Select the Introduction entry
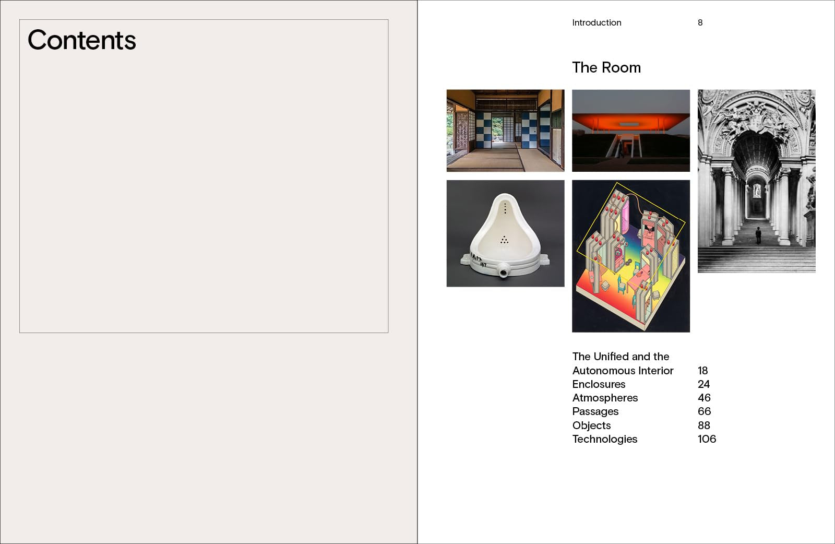The width and height of the screenshot is (835, 544). pos(597,22)
